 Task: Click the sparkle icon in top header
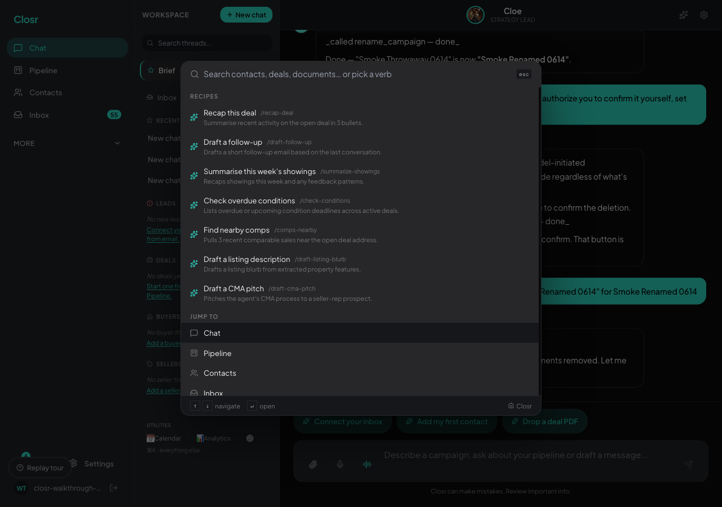click(684, 15)
